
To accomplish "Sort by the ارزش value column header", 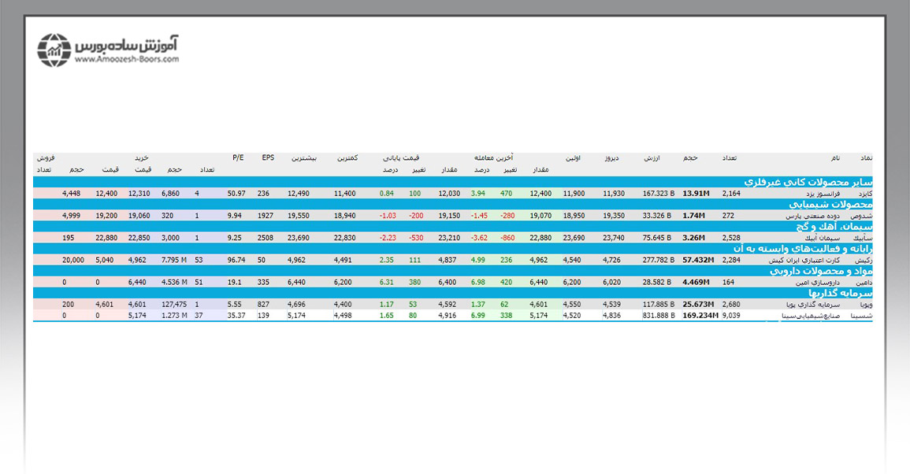I will (653, 158).
